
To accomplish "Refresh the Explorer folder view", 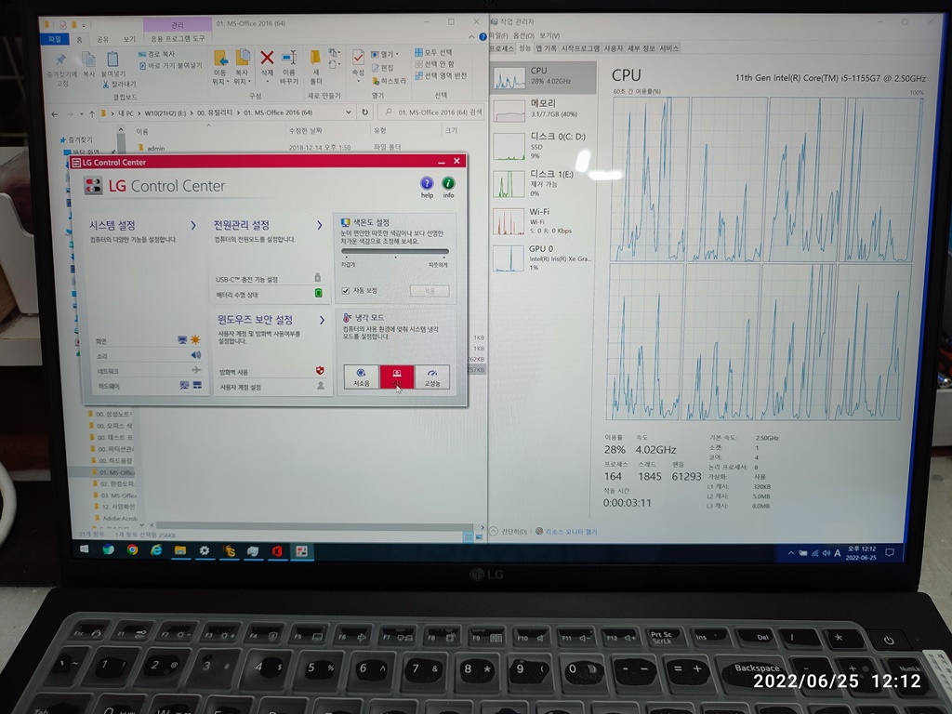I will point(364,112).
